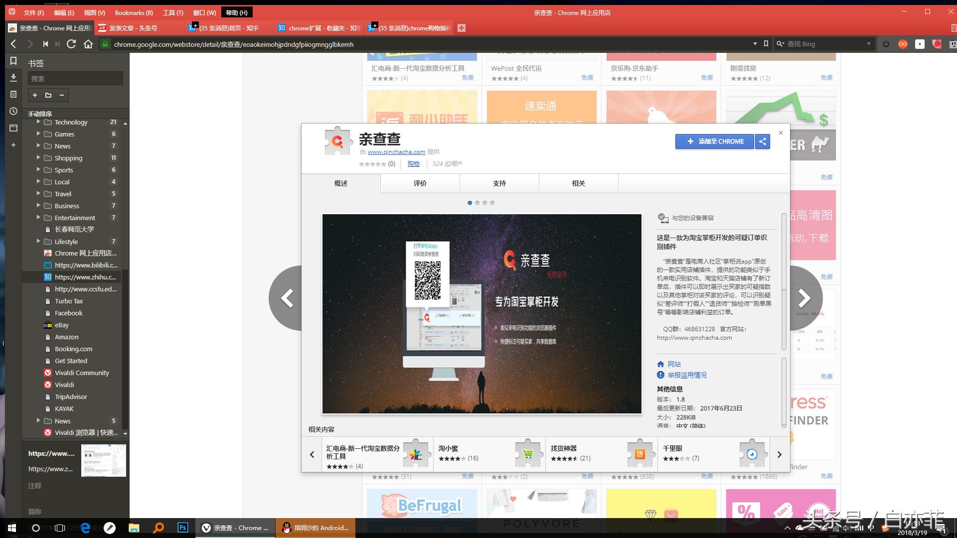The image size is (957, 538).
Task: Switch to the 评价 tab in the dialog
Action: click(x=419, y=183)
